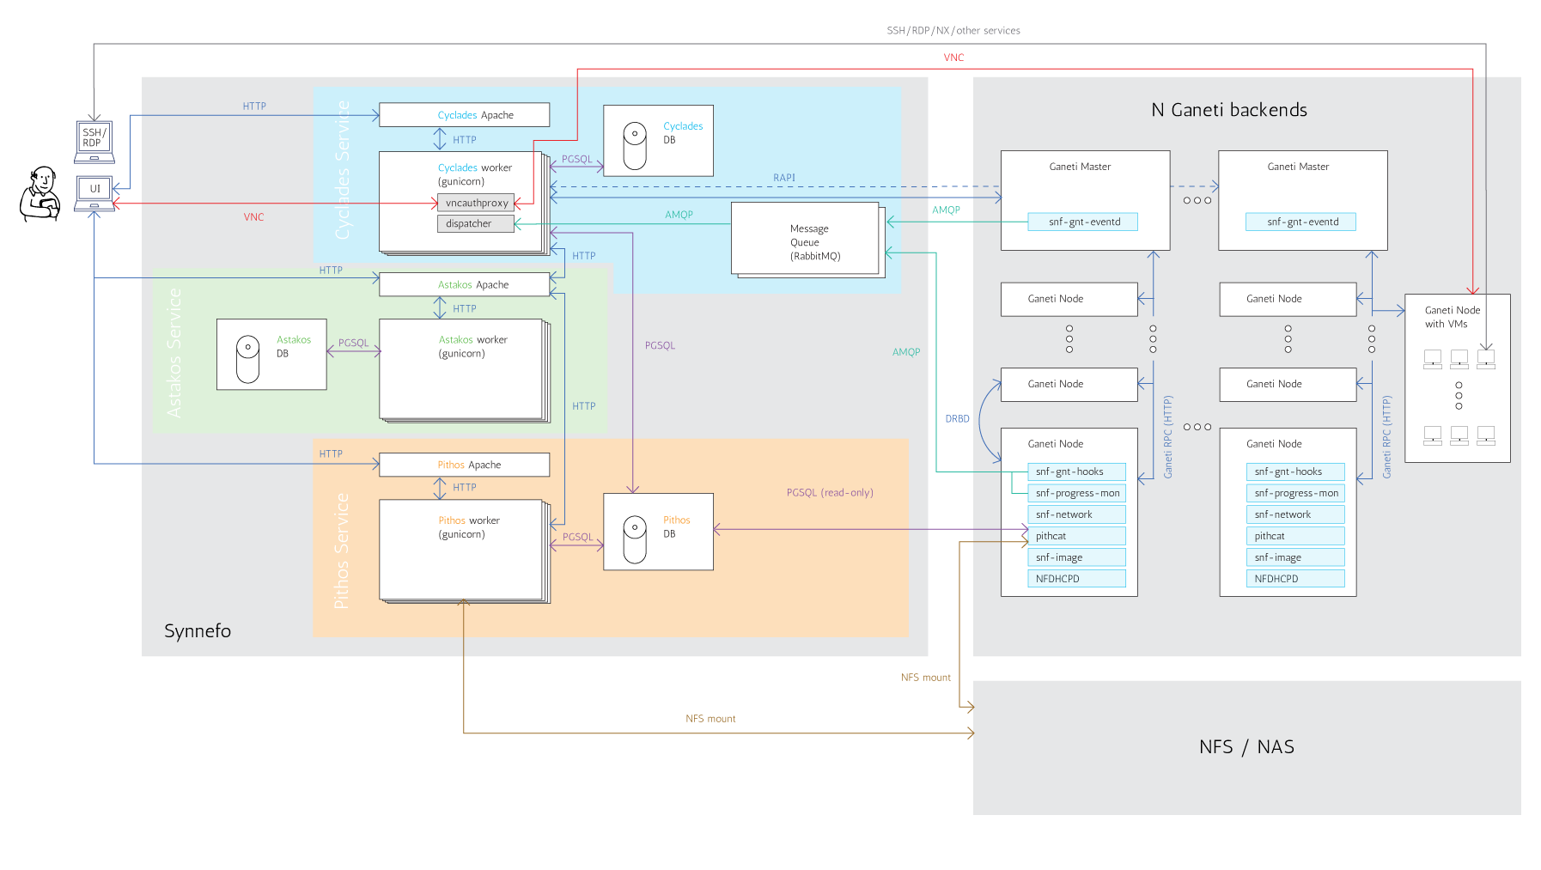This screenshot has width=1541, height=870.
Task: Click the RAPI connection label
Action: pyautogui.click(x=784, y=178)
